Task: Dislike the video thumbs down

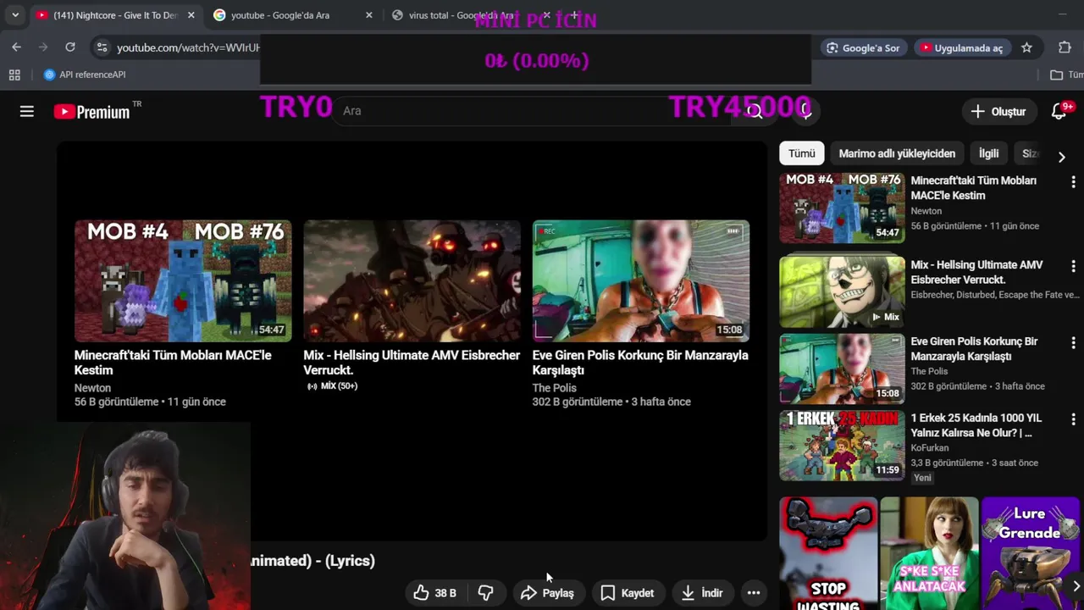Action: point(486,593)
